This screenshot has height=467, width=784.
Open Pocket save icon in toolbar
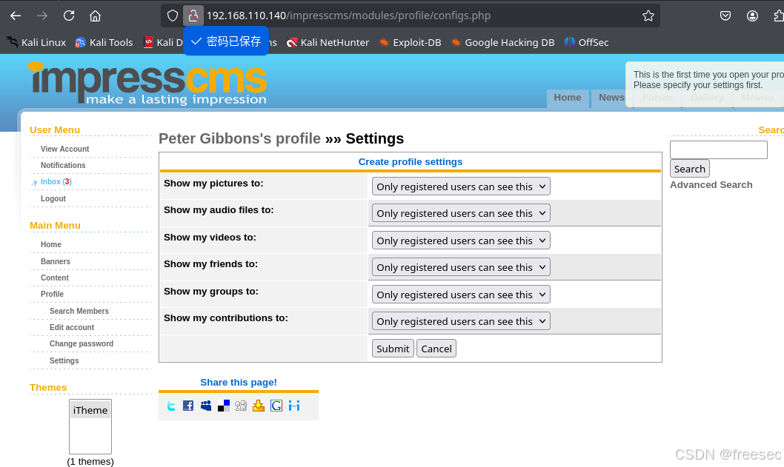(x=725, y=16)
